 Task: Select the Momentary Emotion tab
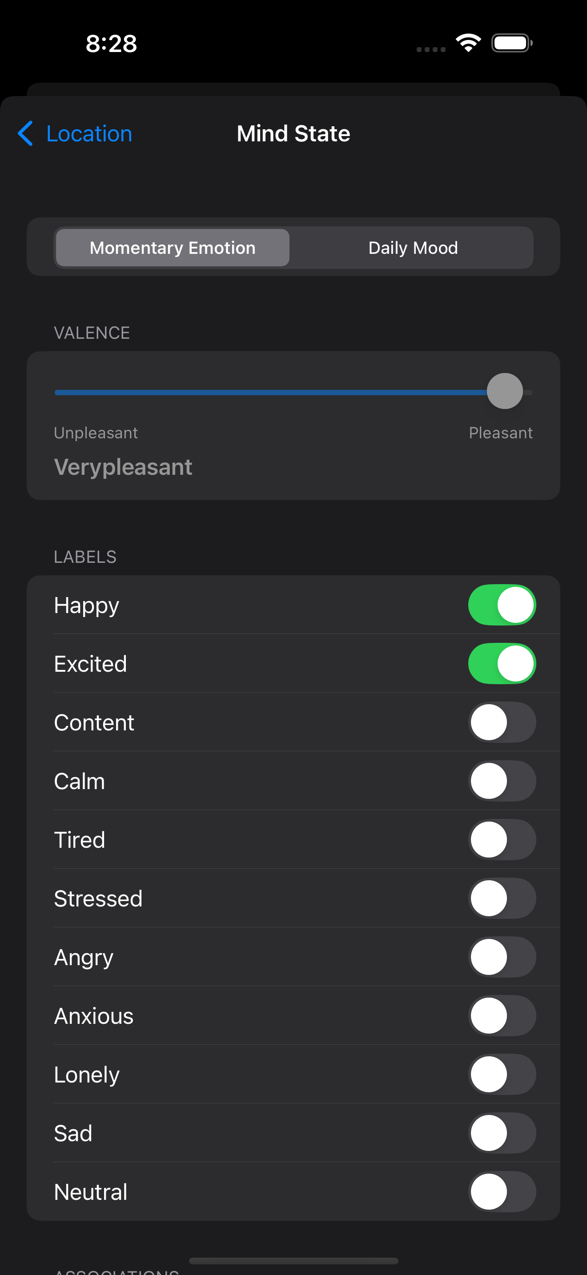pos(172,248)
